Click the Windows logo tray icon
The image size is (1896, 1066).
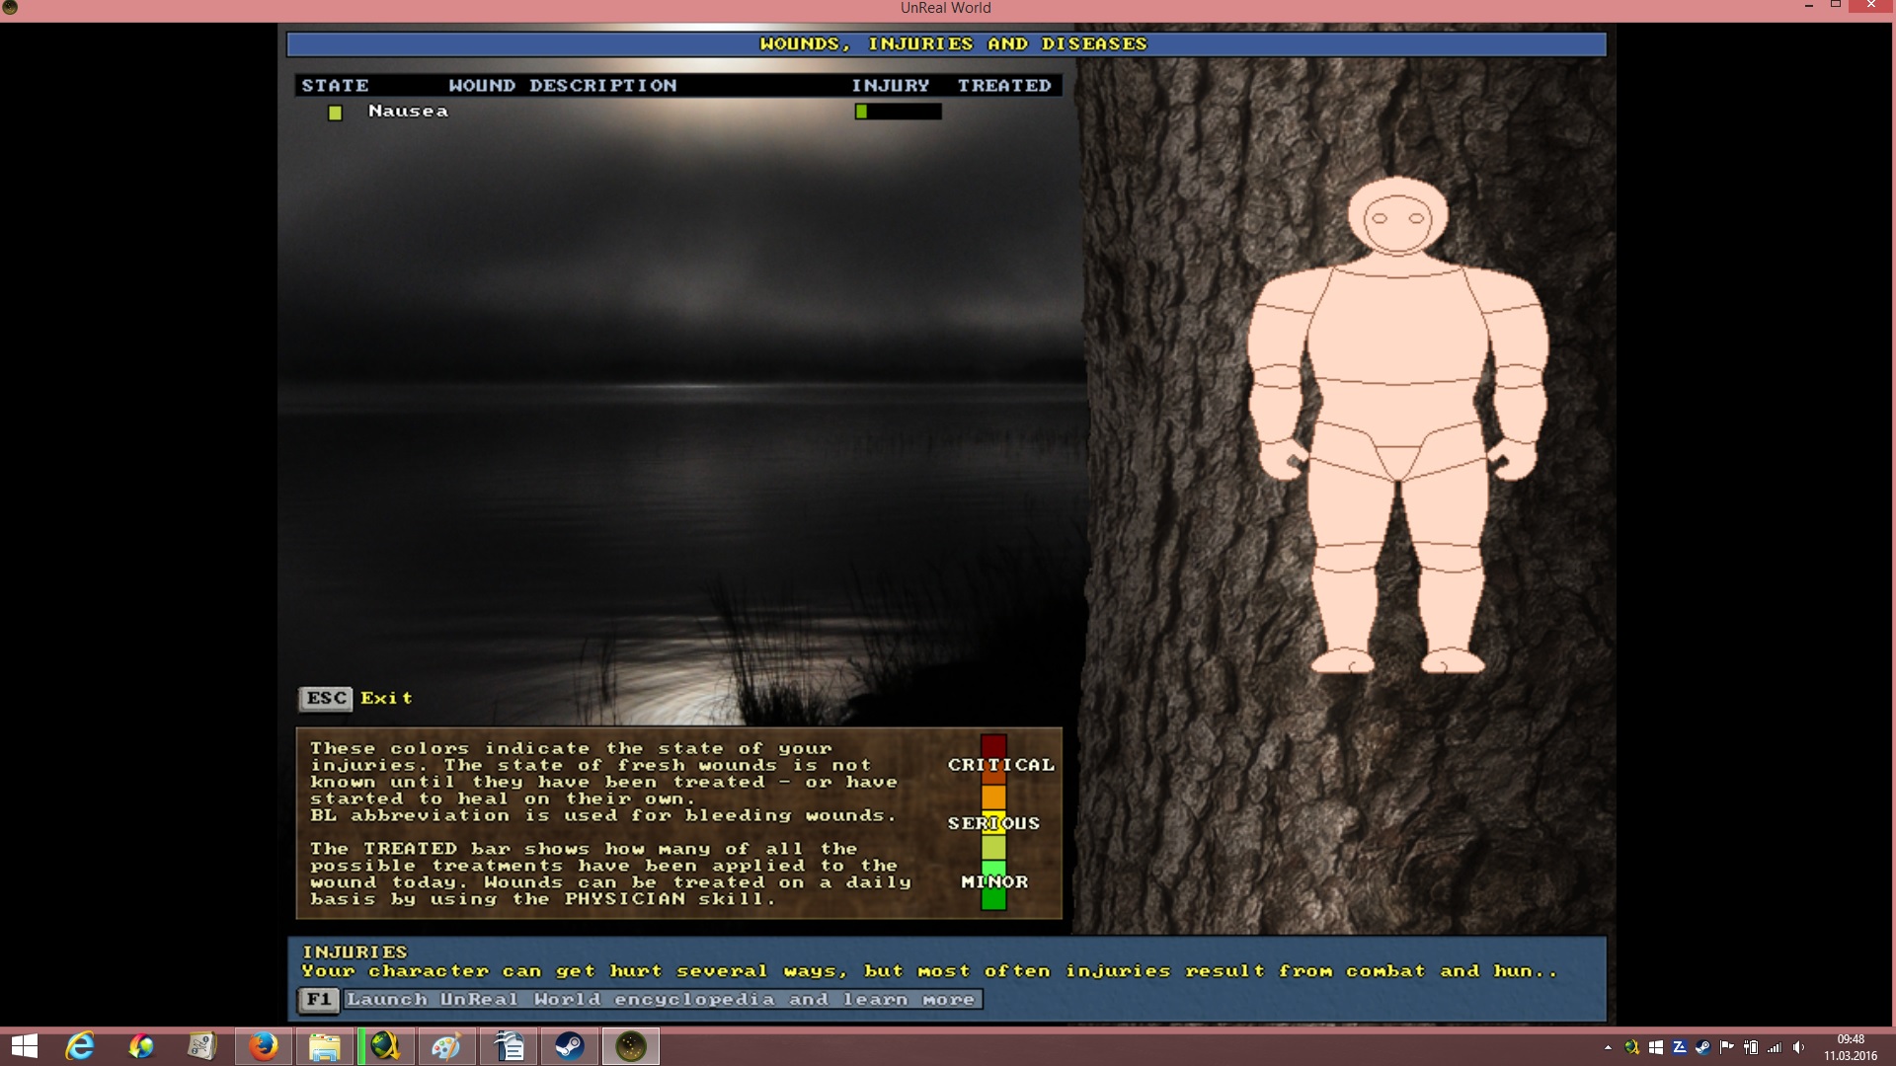pos(1655,1047)
